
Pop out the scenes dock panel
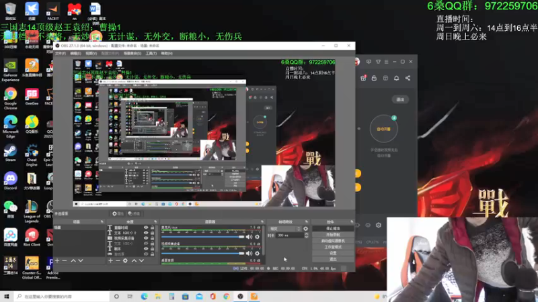(102, 222)
